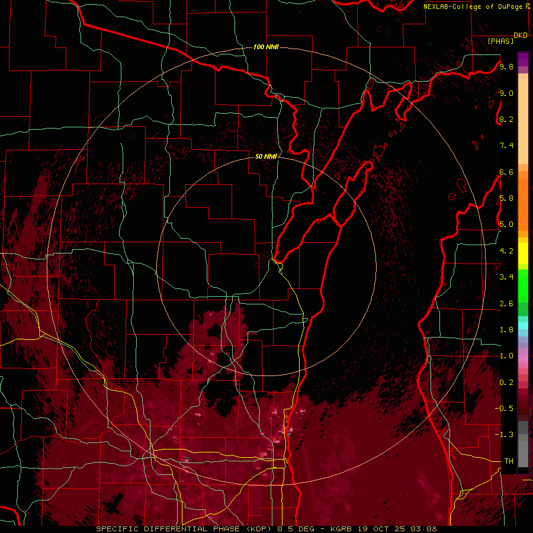Click the 2.6 legend value
Image resolution: width=533 pixels, height=533 pixels.
click(x=506, y=304)
